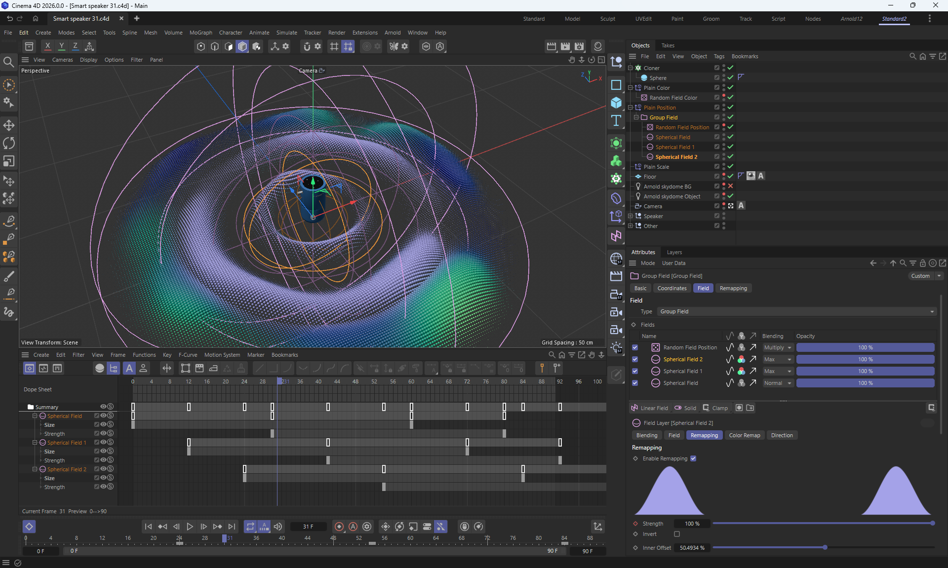948x568 pixels.
Task: Select the Rotate tool in left toolbar
Action: (x=9, y=143)
